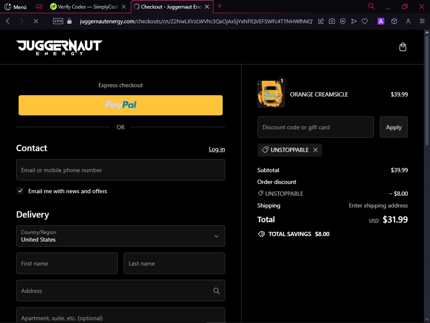
Task: Open the shopping bag cart icon
Action: pos(403,47)
